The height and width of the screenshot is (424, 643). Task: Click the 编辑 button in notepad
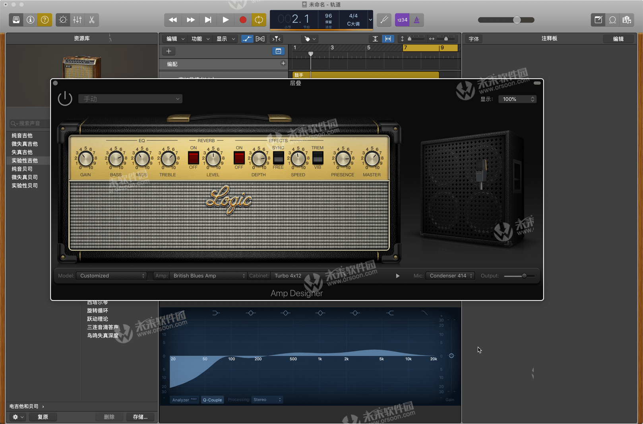pyautogui.click(x=618, y=39)
